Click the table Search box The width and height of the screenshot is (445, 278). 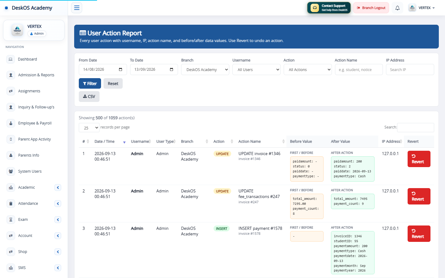(x=416, y=128)
